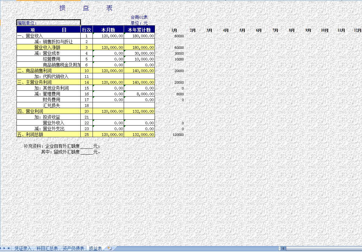Click the 补充资料 企业自有外汇额度 line
Viewport: 362px width, 252px height.
pyautogui.click(x=62, y=146)
